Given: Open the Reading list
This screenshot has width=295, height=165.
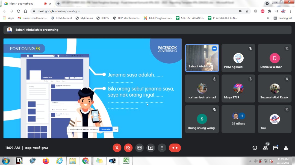Looking at the screenshot, I should coord(283,18).
